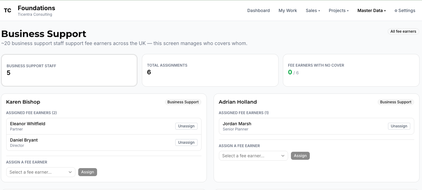Open the Sales dropdown menu
The image size is (422, 190).
tap(313, 10)
